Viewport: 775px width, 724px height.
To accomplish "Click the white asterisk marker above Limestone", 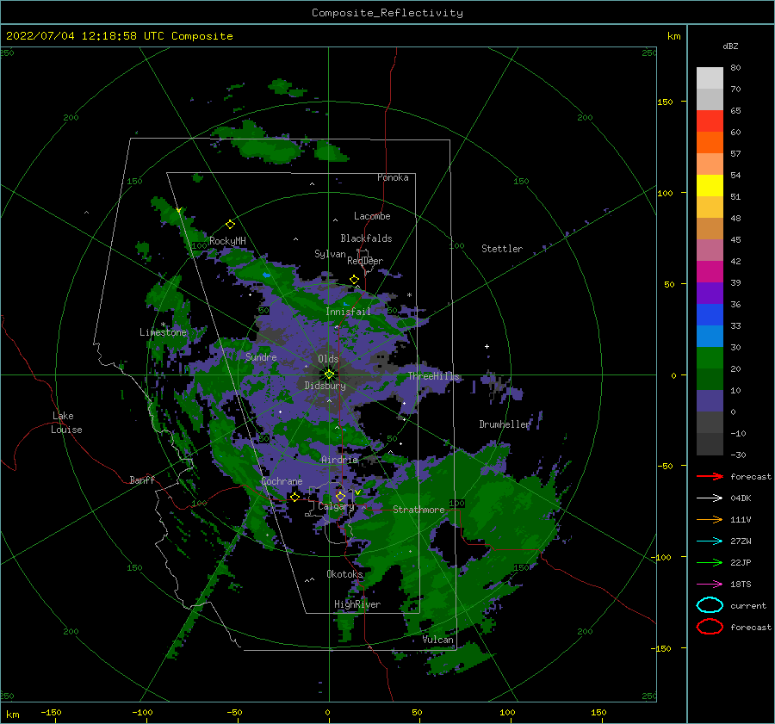I will pos(163,325).
